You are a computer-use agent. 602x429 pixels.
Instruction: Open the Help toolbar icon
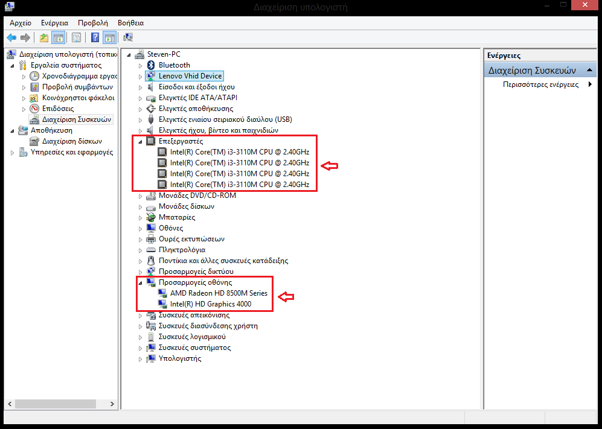point(95,37)
